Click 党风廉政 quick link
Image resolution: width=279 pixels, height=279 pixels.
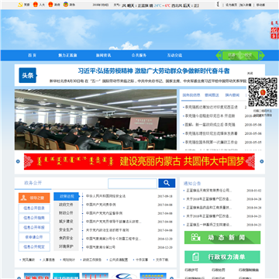pyautogui.click(x=29, y=260)
